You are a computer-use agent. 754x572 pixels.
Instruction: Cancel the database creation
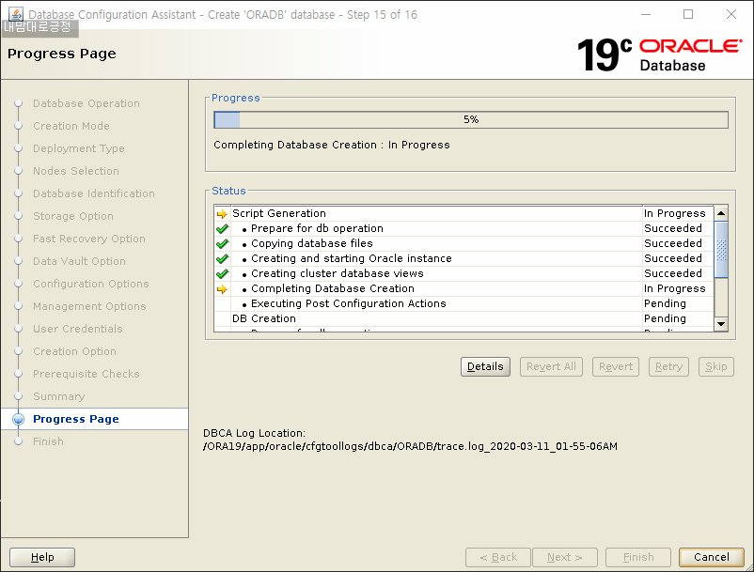[x=711, y=557]
